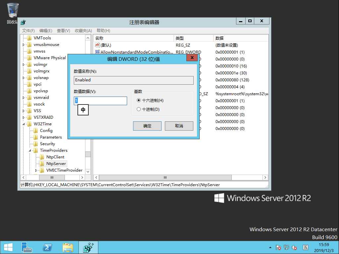Click the 数值数据 value input field
This screenshot has height=254, width=339.
coord(100,101)
